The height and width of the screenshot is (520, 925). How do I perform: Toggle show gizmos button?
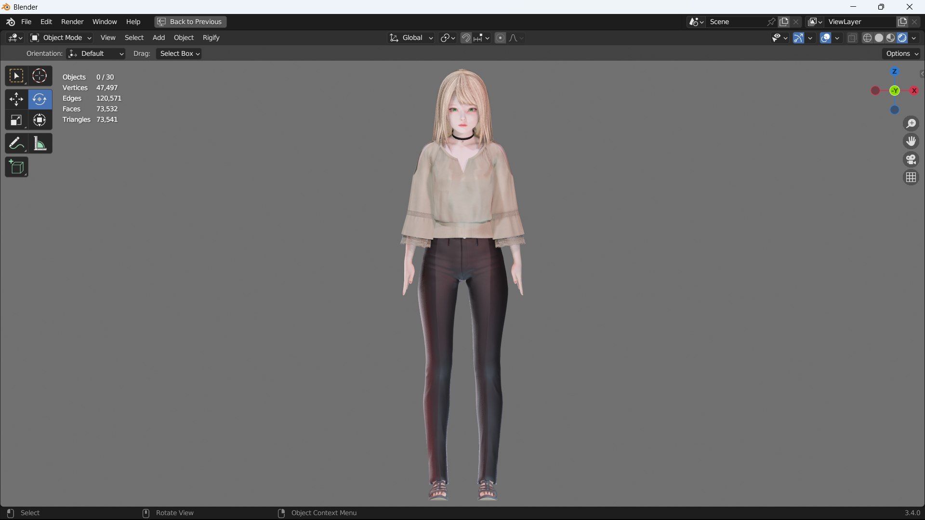point(798,38)
